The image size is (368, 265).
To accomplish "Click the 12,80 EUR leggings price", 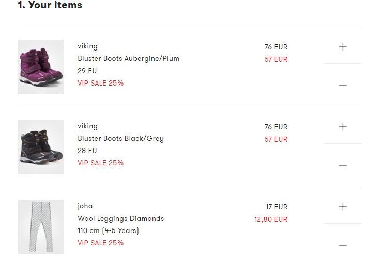I will pos(271,219).
